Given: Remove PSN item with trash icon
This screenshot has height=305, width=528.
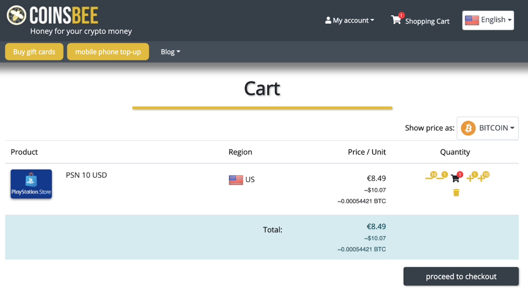Looking at the screenshot, I should (x=456, y=193).
